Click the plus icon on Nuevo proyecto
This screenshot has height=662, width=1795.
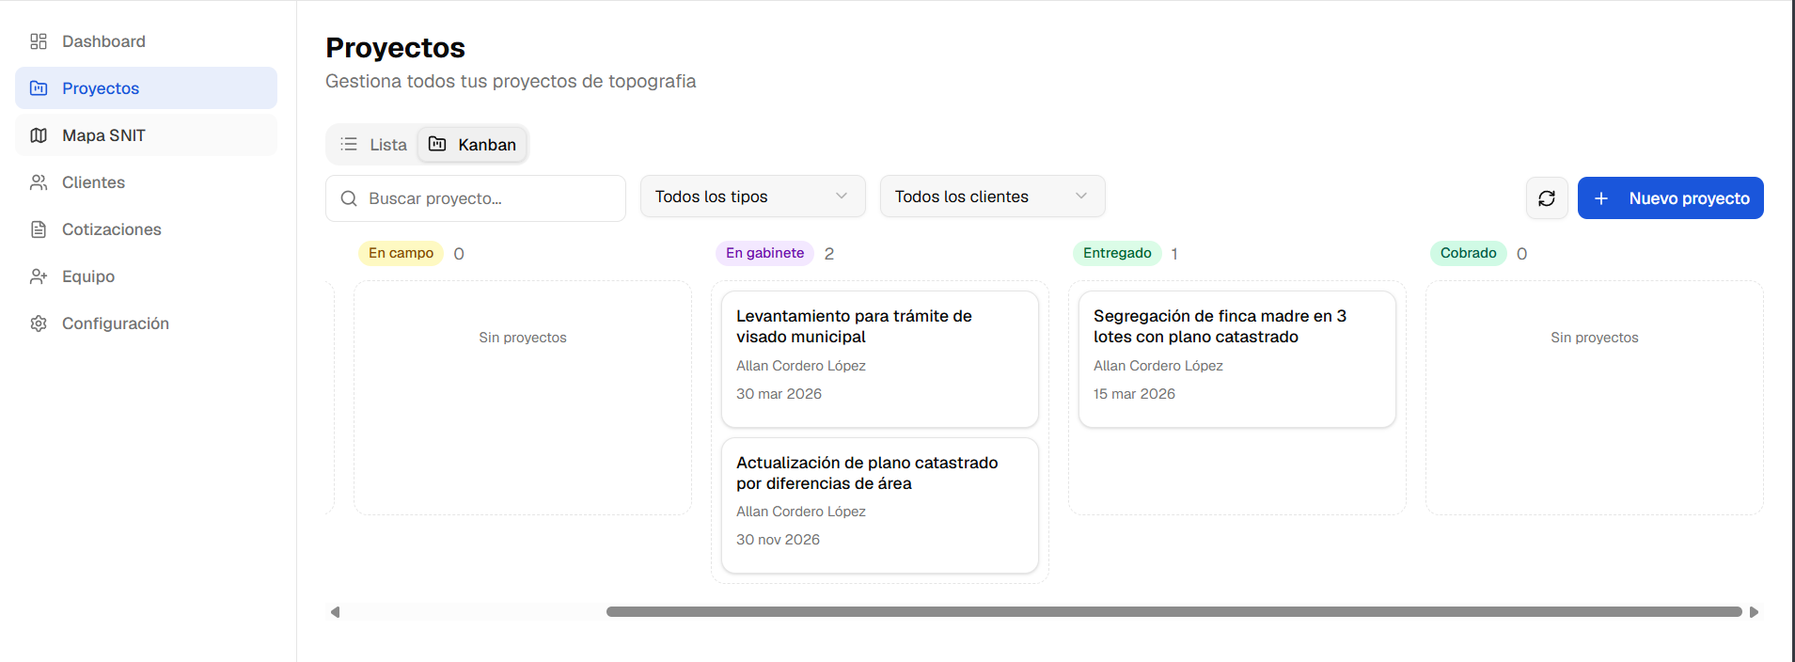(x=1599, y=197)
